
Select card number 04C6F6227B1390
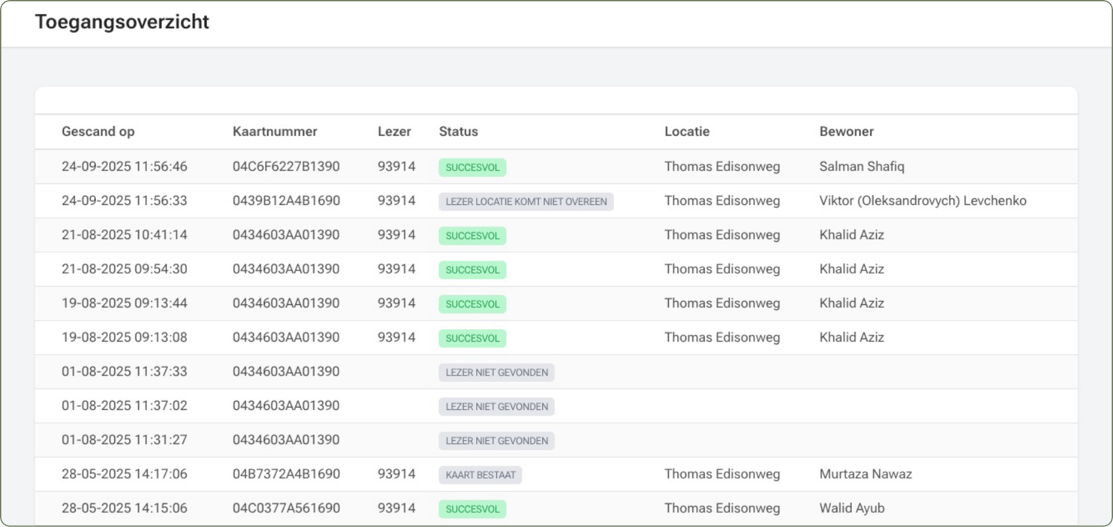(286, 167)
